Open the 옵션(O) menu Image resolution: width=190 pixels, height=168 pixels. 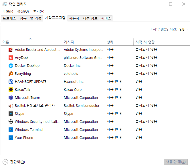pyautogui.click(x=23, y=11)
